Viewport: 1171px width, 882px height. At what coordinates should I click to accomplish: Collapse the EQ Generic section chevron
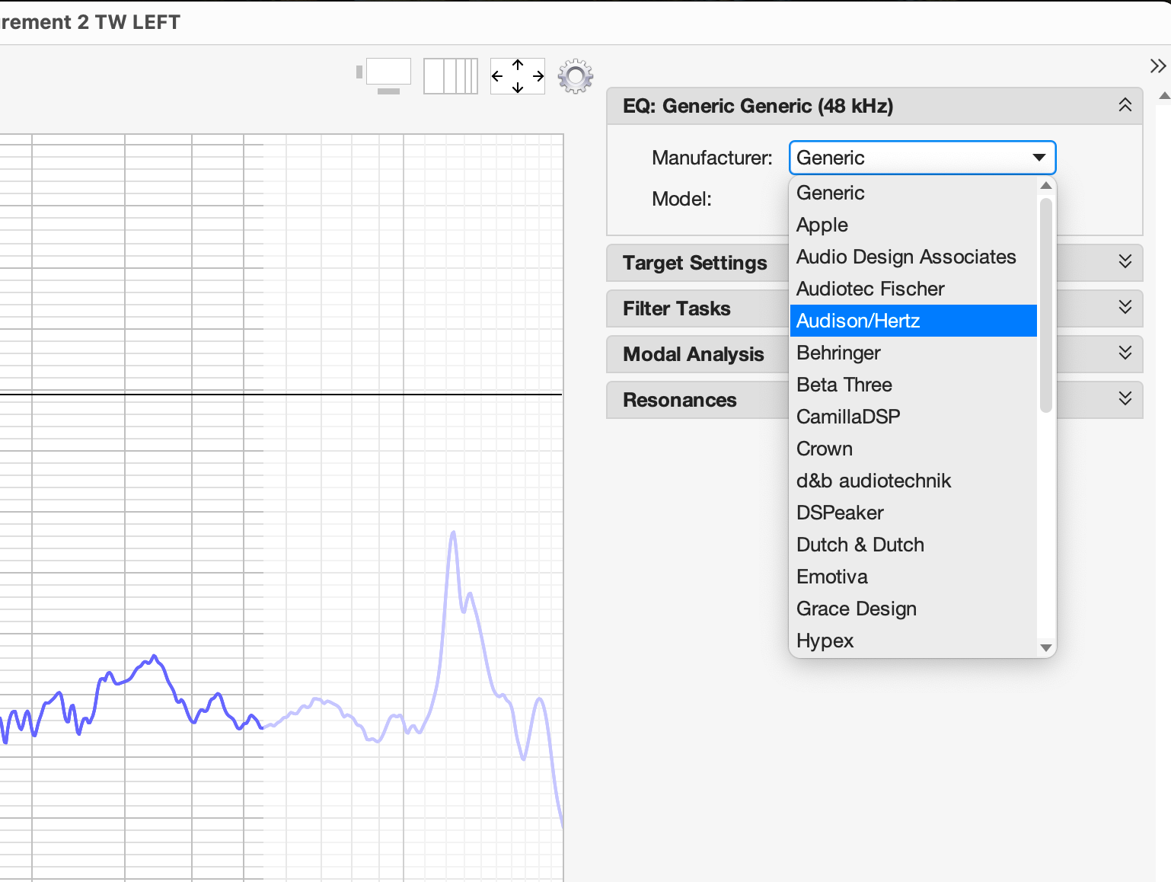pos(1125,105)
